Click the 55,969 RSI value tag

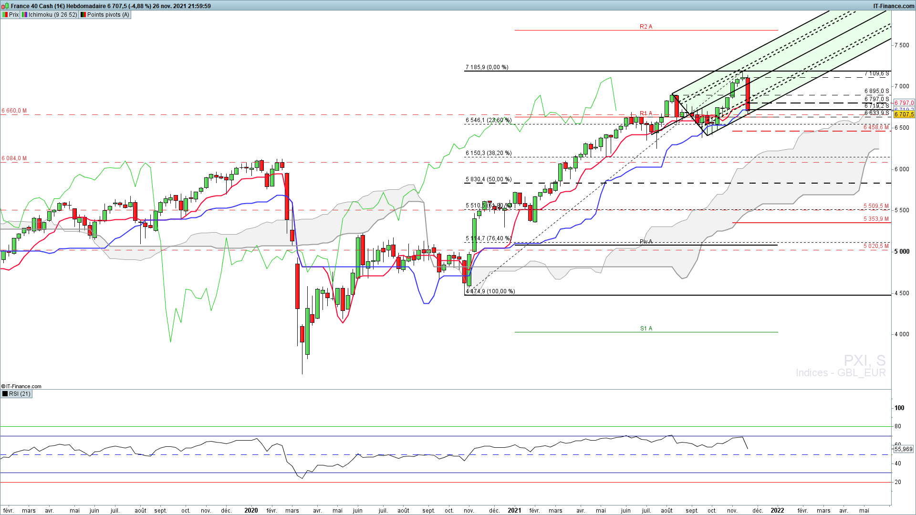[x=903, y=449]
